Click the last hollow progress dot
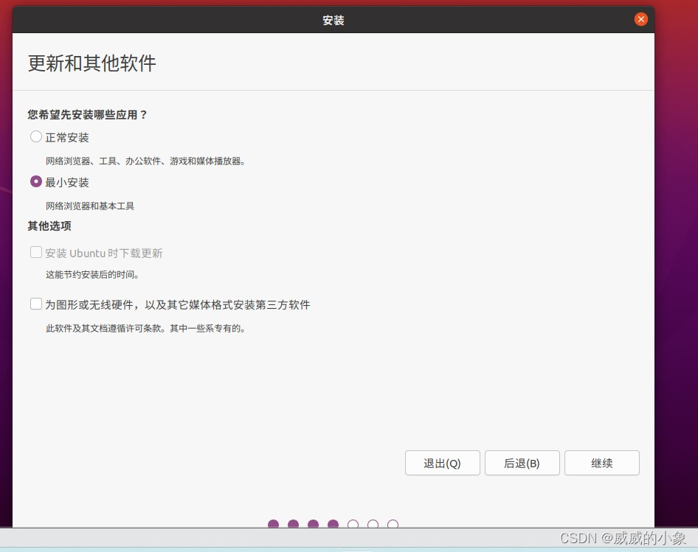This screenshot has width=698, height=552. pyautogui.click(x=393, y=524)
